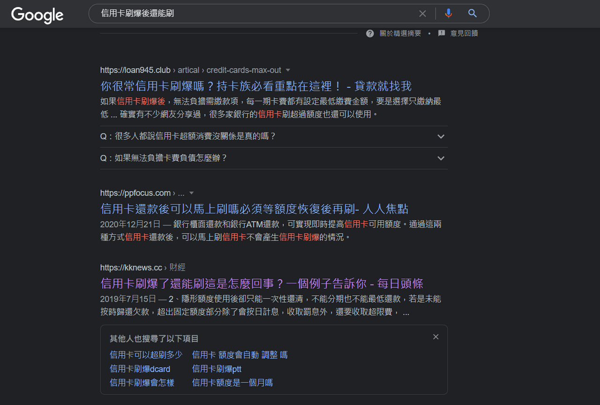Click the X close icon on 其他人也搜尋了以下項目

click(x=435, y=337)
